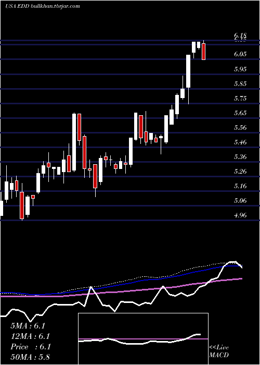The image size is (260, 365).
Task: Click the '<<Live MACD' label
Action: click(x=219, y=351)
